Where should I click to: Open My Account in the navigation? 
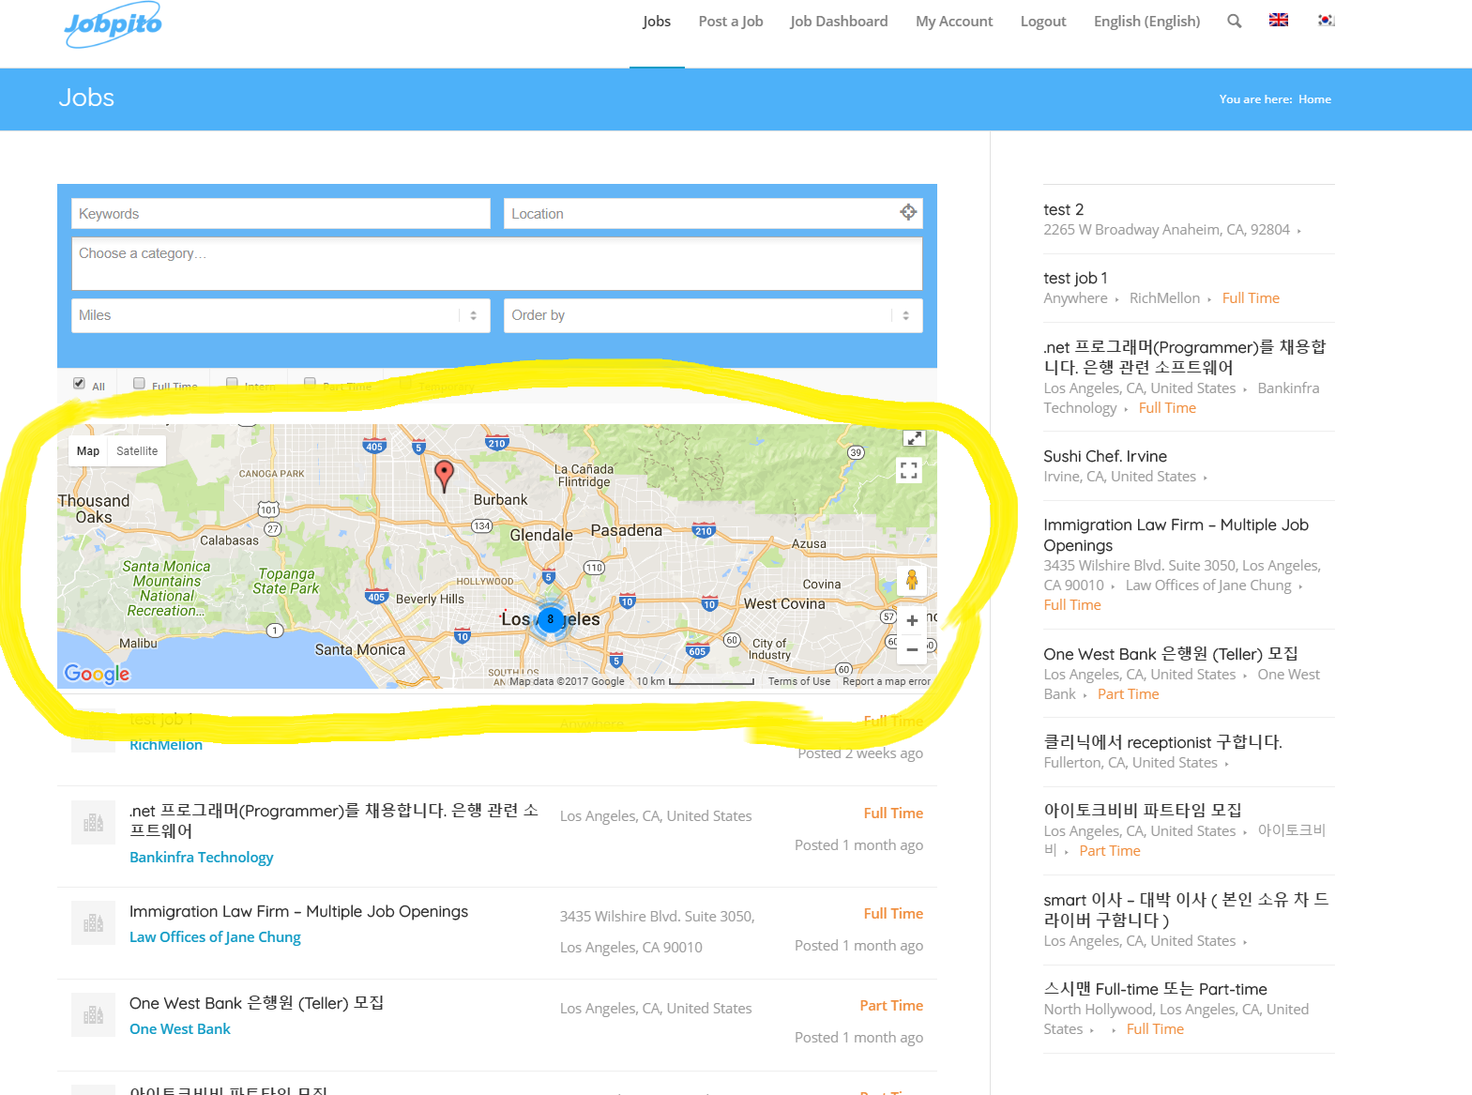[954, 21]
